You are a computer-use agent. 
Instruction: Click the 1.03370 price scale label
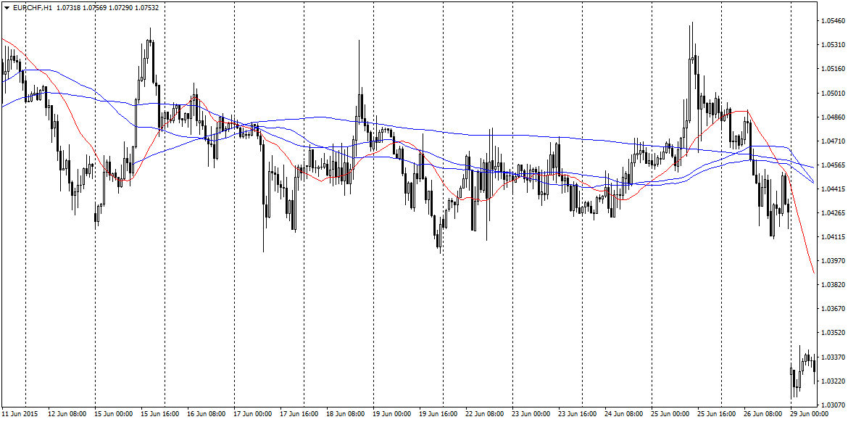tap(832, 357)
